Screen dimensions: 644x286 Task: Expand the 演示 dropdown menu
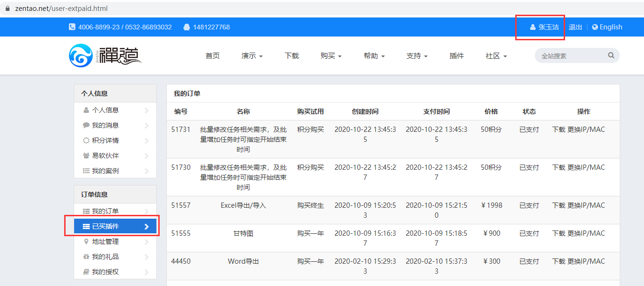252,56
